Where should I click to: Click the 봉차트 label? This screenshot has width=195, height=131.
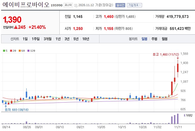[x=133, y=39]
